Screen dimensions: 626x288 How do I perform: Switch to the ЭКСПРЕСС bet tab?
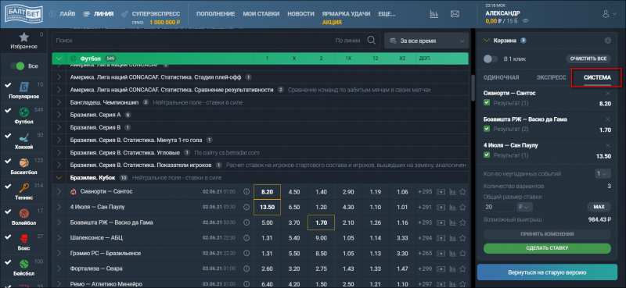[x=551, y=77]
